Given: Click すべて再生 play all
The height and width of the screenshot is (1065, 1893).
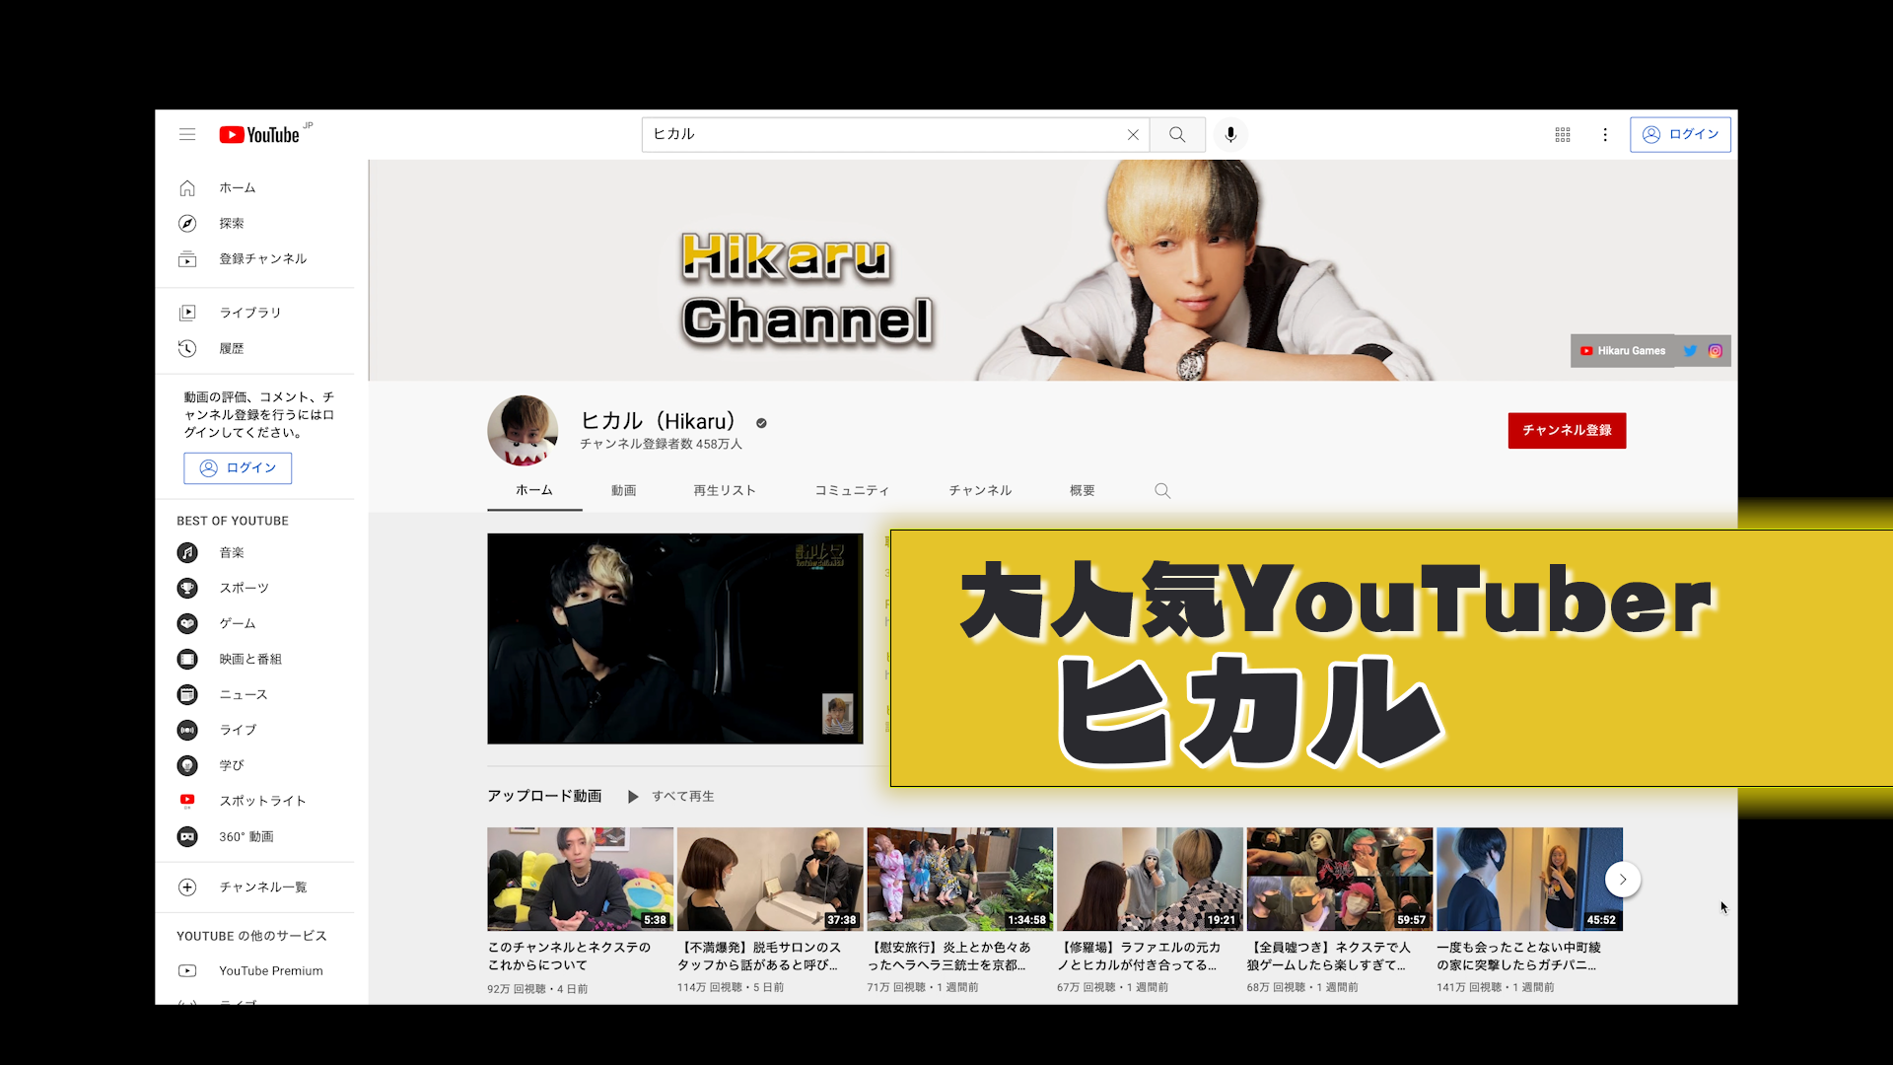Looking at the screenshot, I should [x=672, y=797].
